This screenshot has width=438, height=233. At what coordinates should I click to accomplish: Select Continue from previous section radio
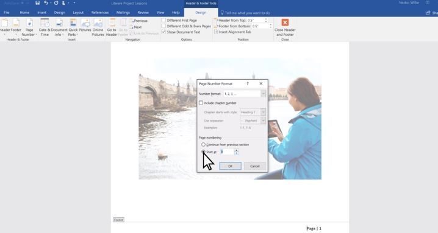(x=203, y=145)
